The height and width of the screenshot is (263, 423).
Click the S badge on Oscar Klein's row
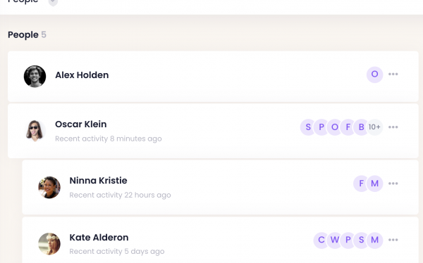tap(308, 127)
